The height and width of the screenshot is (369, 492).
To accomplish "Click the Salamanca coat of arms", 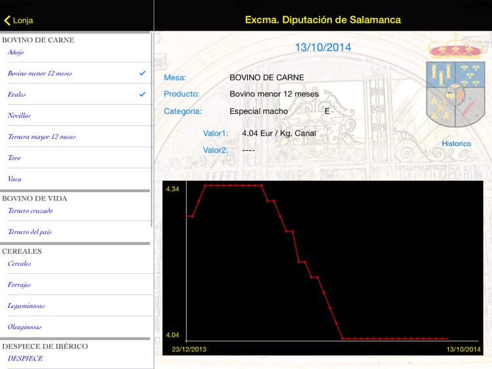I will pos(456,81).
